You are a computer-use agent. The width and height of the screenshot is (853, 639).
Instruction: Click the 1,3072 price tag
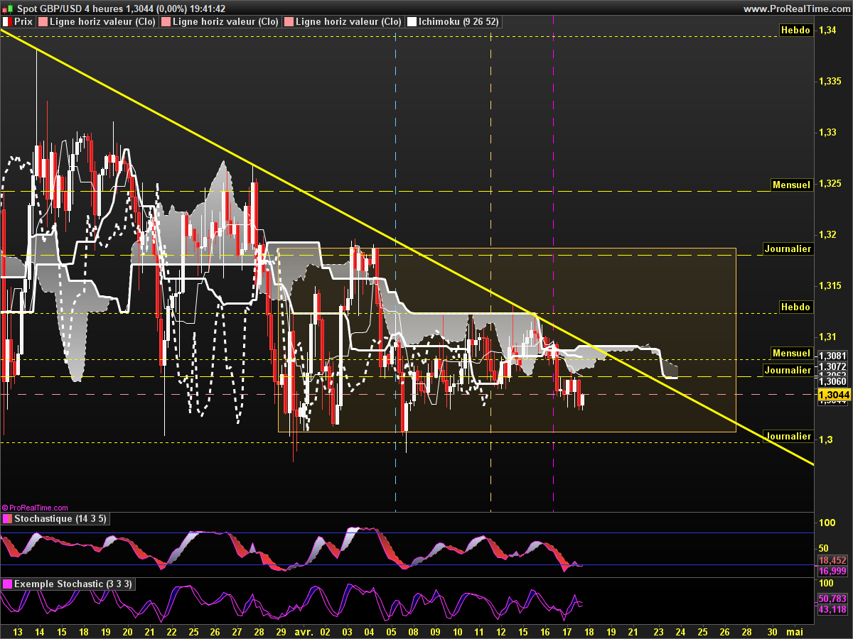point(832,367)
